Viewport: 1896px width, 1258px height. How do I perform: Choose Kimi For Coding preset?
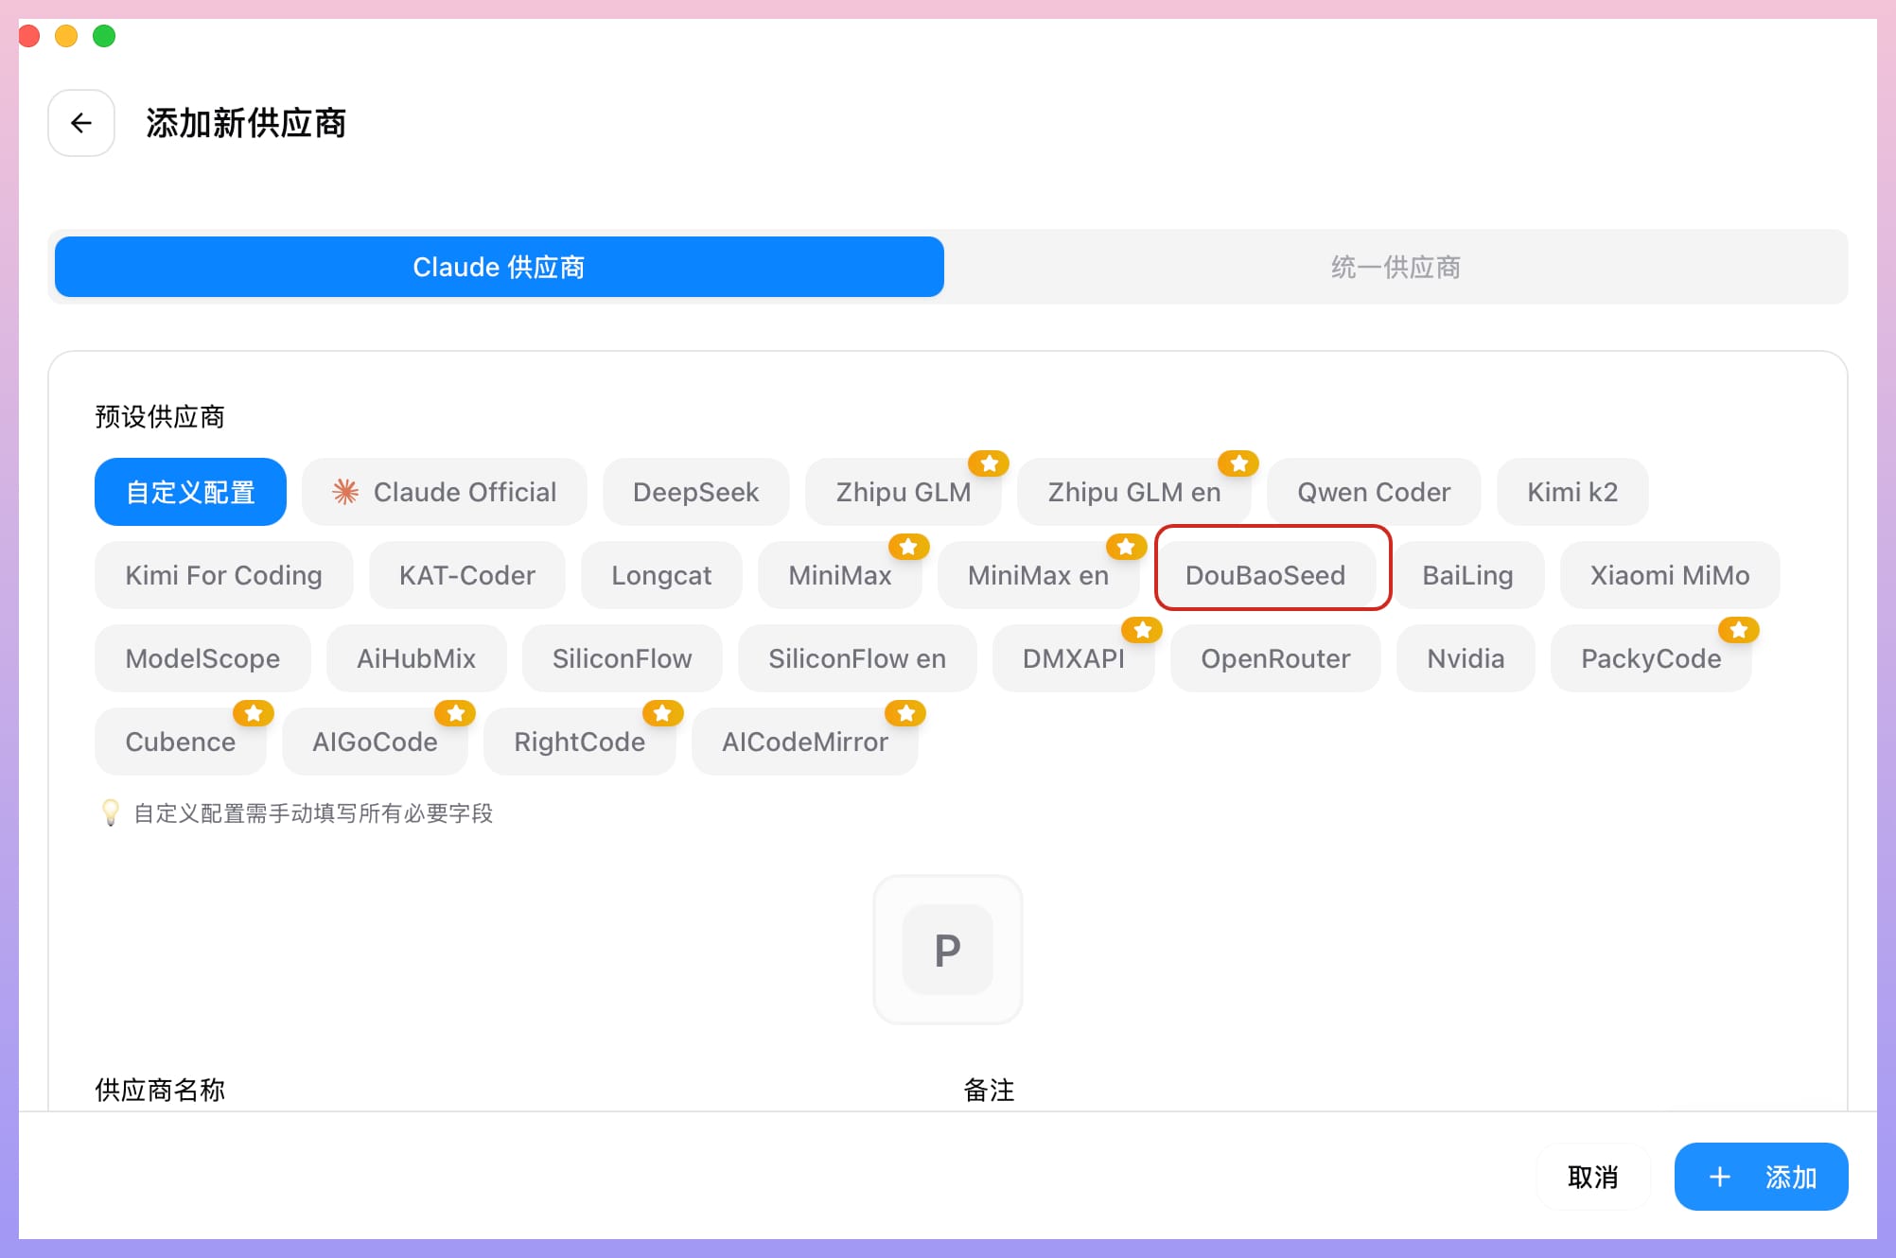tap(223, 575)
